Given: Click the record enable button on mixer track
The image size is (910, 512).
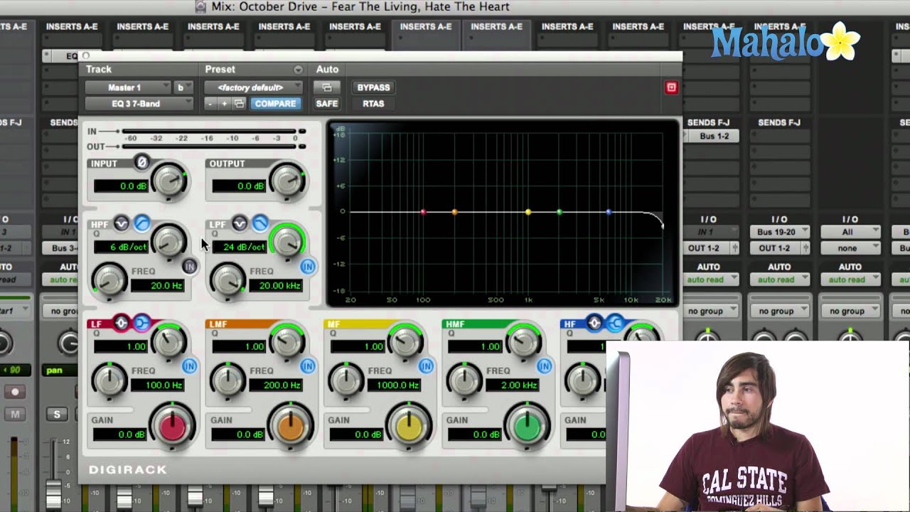Looking at the screenshot, I should [x=15, y=392].
